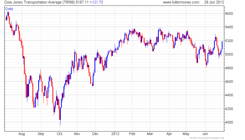Click the 'Sep' month axis label
245x140 pixels.
pos(41,134)
